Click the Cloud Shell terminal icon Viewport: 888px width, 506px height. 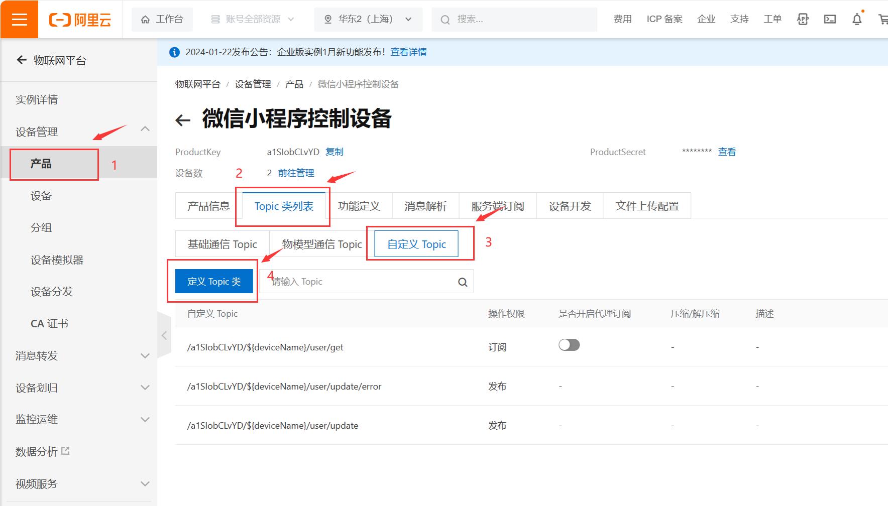[830, 19]
